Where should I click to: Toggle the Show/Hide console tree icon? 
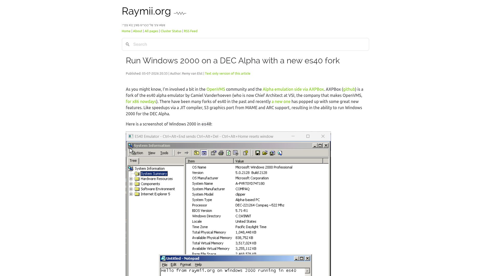coord(204,153)
